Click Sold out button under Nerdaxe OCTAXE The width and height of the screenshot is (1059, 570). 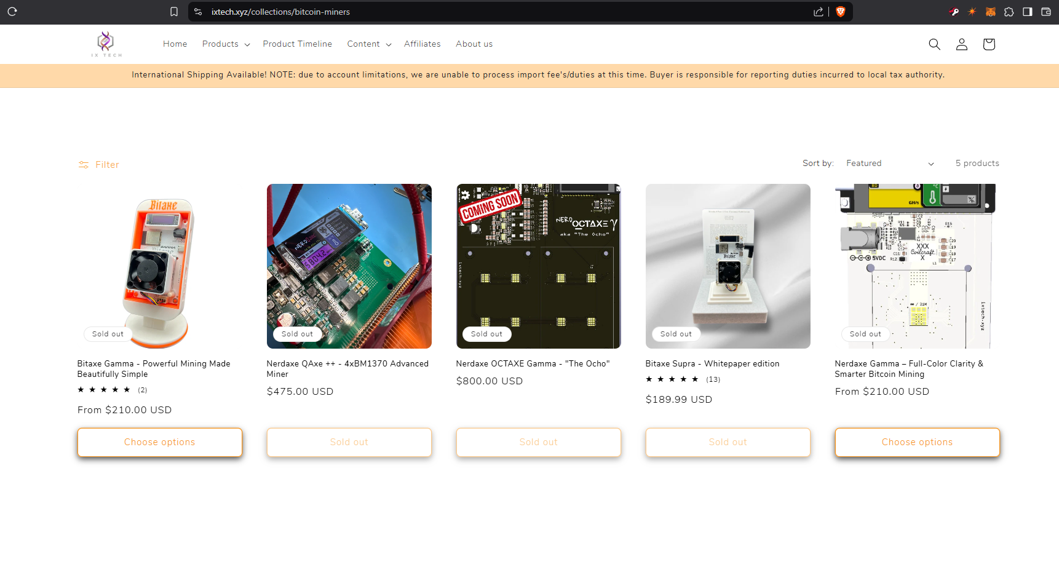coord(539,442)
